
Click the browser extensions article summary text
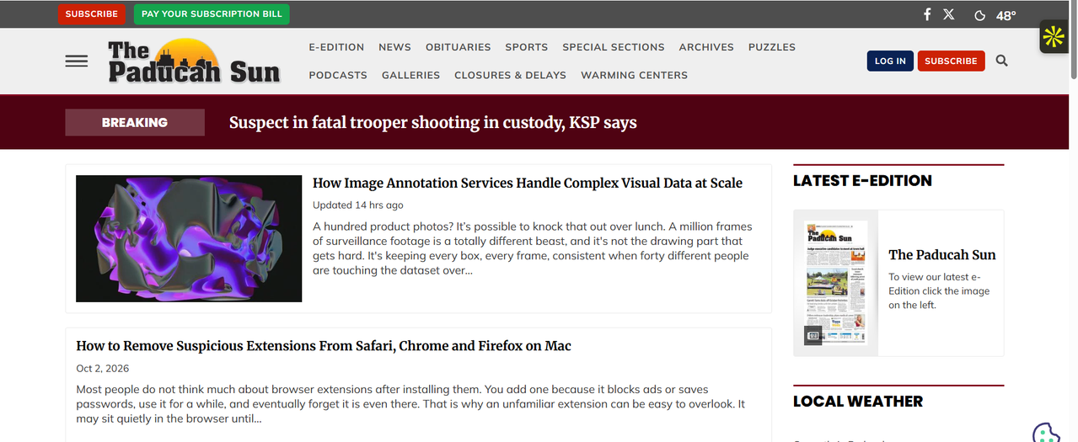pos(411,404)
